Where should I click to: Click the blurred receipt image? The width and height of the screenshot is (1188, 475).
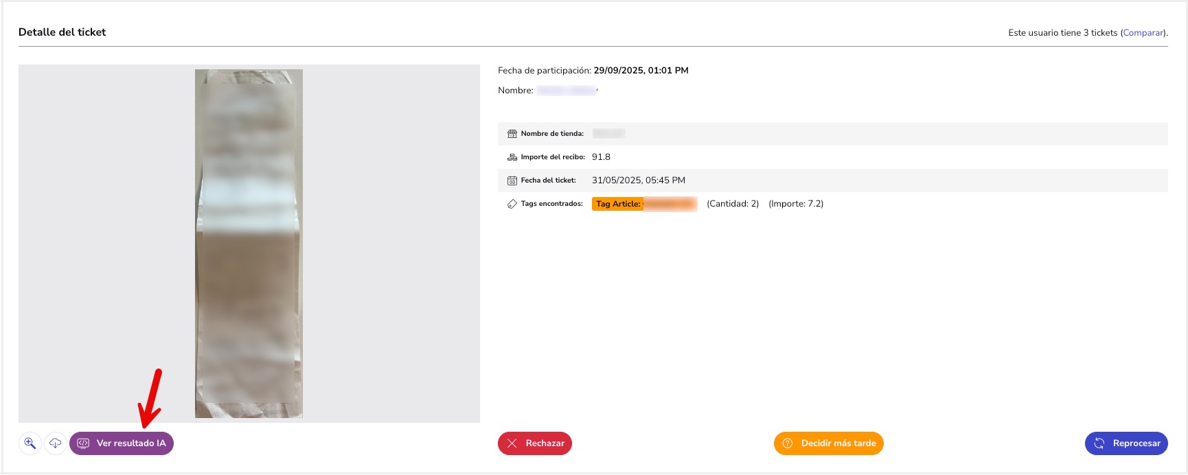pos(249,244)
